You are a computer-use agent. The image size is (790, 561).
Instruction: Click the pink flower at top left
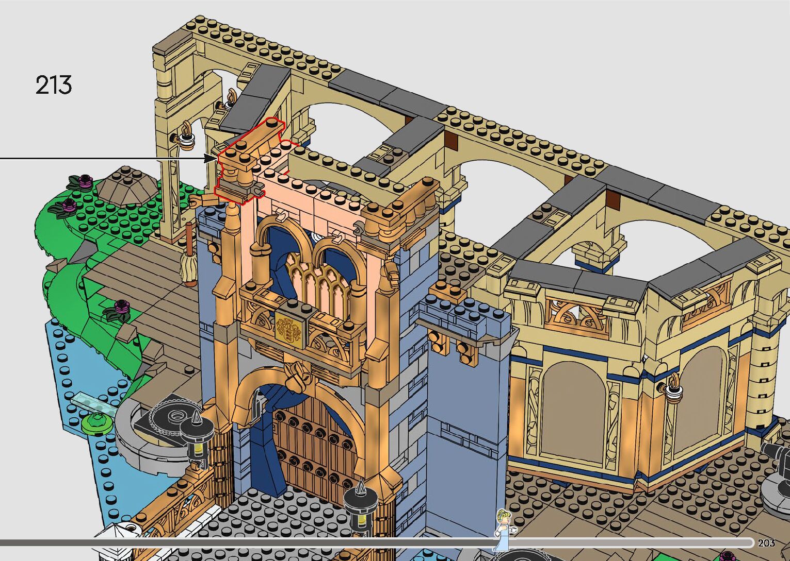tap(85, 180)
